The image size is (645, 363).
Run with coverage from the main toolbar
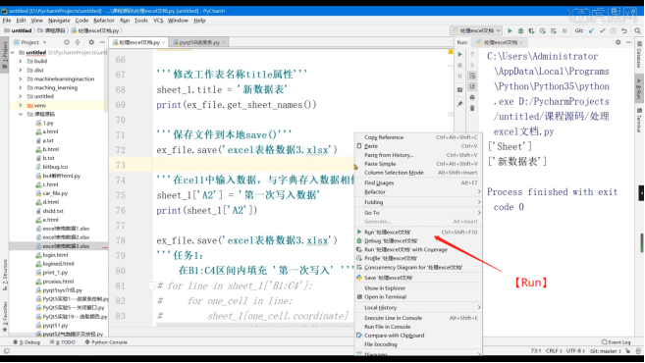[x=531, y=30]
